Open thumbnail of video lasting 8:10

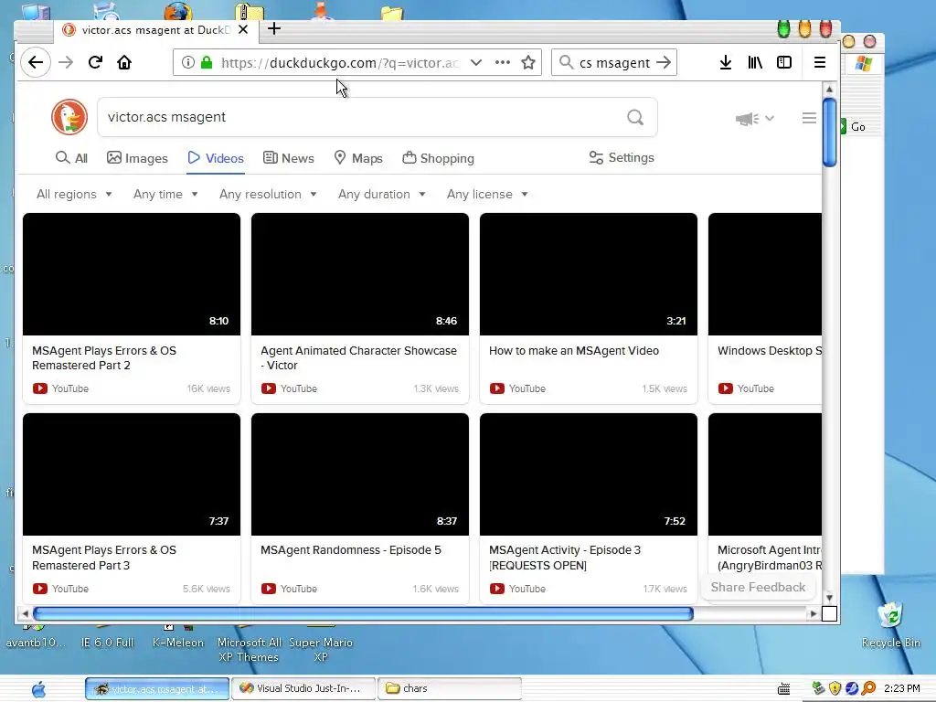pos(132,274)
